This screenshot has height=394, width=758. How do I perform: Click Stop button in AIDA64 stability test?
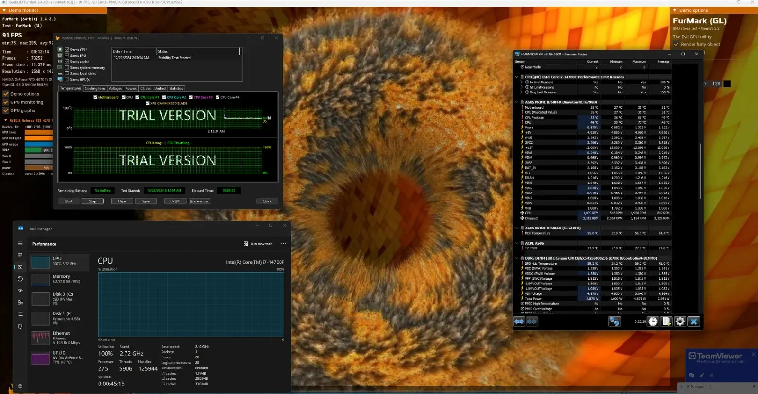[92, 201]
